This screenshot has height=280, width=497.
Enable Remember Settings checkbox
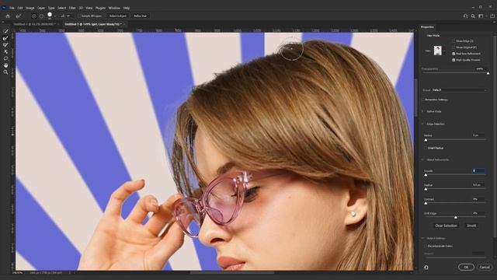tap(422, 100)
